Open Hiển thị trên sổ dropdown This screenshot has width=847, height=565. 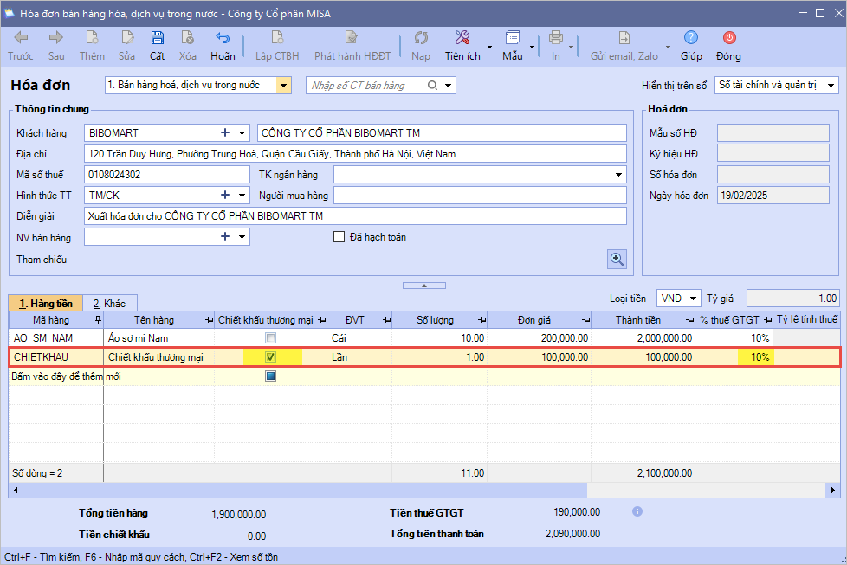coord(831,86)
